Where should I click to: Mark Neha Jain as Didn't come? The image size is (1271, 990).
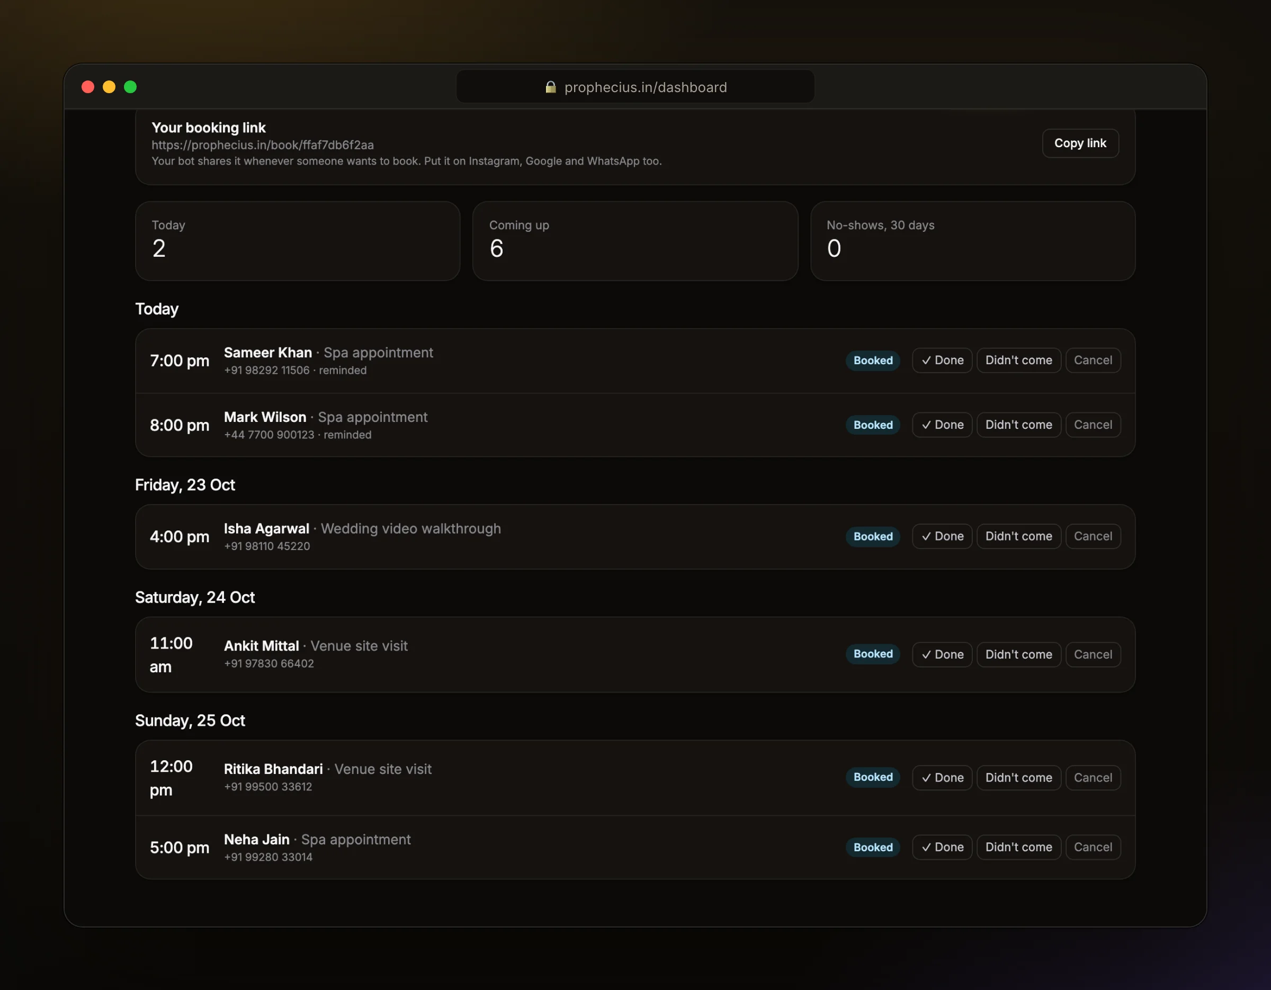click(1018, 847)
